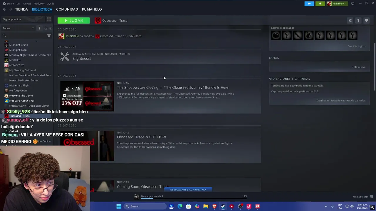
Task: Click Cambiar mi tecla de captura de pantallas
Action: [x=341, y=101]
